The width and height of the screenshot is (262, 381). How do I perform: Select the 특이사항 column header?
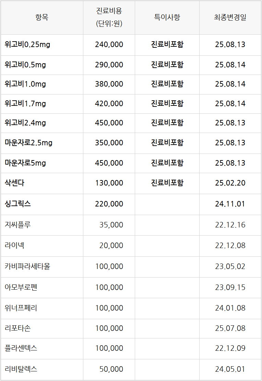[x=167, y=17]
